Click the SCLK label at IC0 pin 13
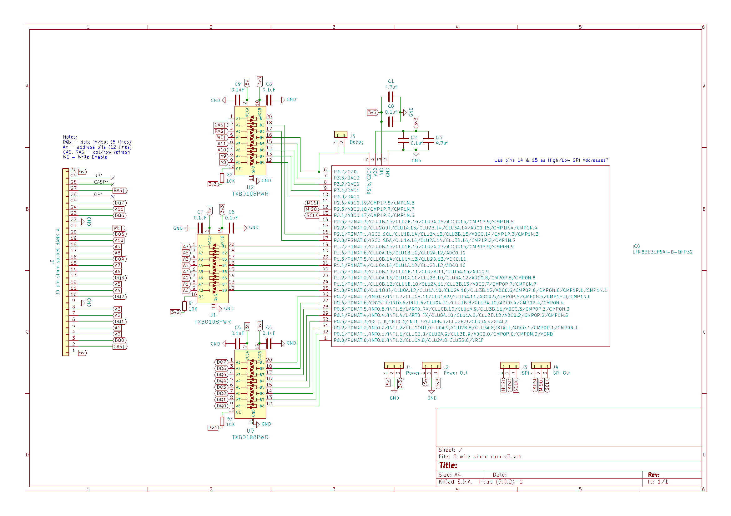The height and width of the screenshot is (516, 731). [x=312, y=215]
